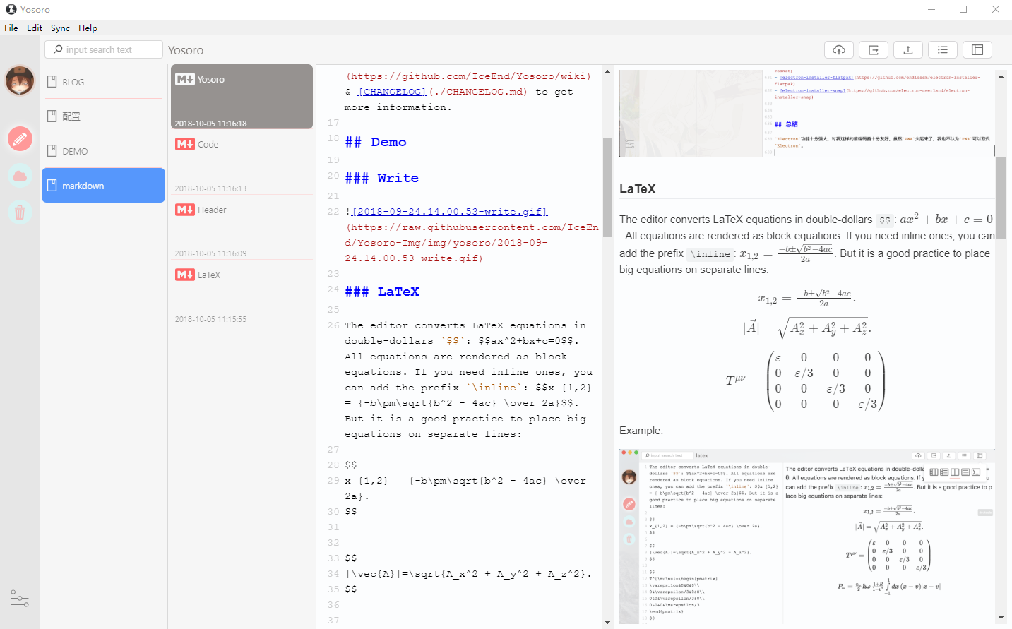The width and height of the screenshot is (1012, 629).
Task: Toggle the outline list toolbar button
Action: 943,49
